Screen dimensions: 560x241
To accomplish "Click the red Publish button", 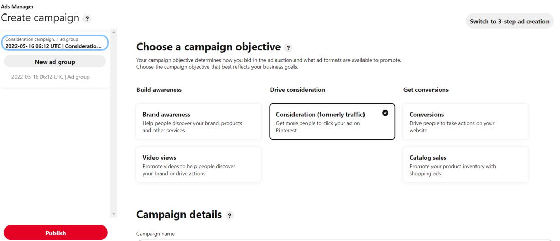I will (55, 233).
